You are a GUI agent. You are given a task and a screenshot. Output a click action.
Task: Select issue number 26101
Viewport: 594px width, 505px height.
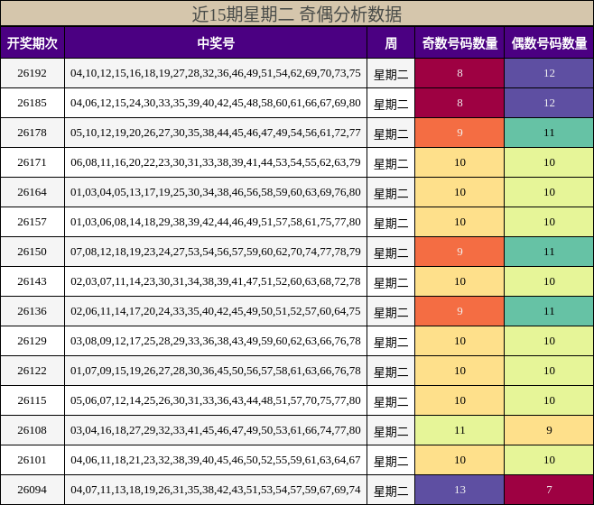(x=32, y=460)
